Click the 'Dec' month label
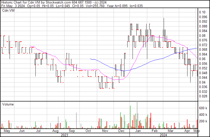210x137 pixels. coord(121,131)
